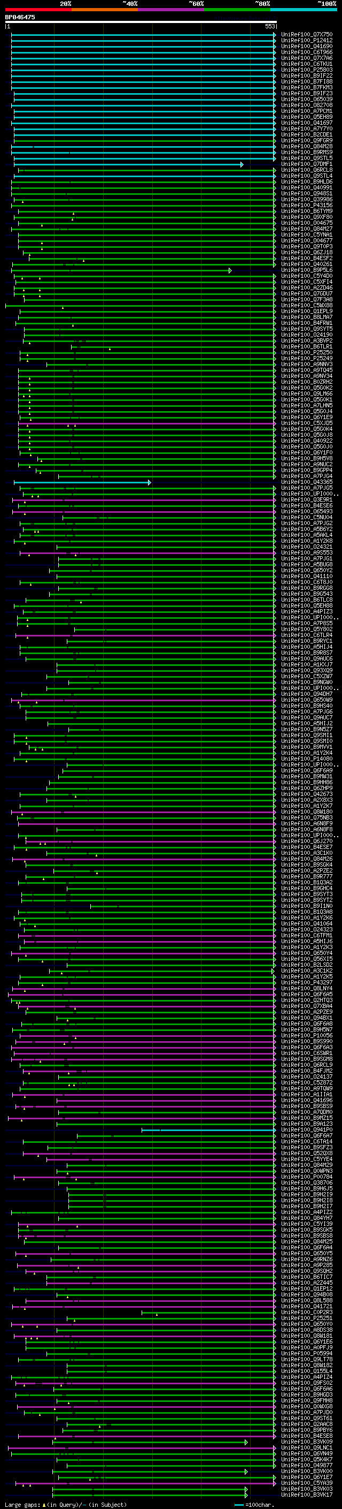Image resolution: width=342 pixels, height=1509 pixels.
Task: Open hit UniRef100_Q41690
Action: pyautogui.click(x=306, y=46)
